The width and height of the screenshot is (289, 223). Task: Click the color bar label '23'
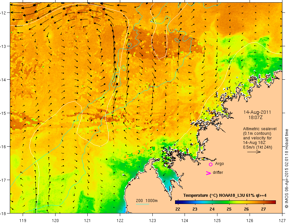pos(195,209)
